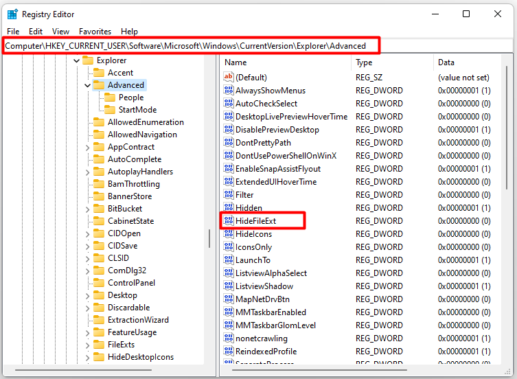Select the HideDesktopIcons tree key
Image resolution: width=517 pixels, height=379 pixels.
pos(141,357)
